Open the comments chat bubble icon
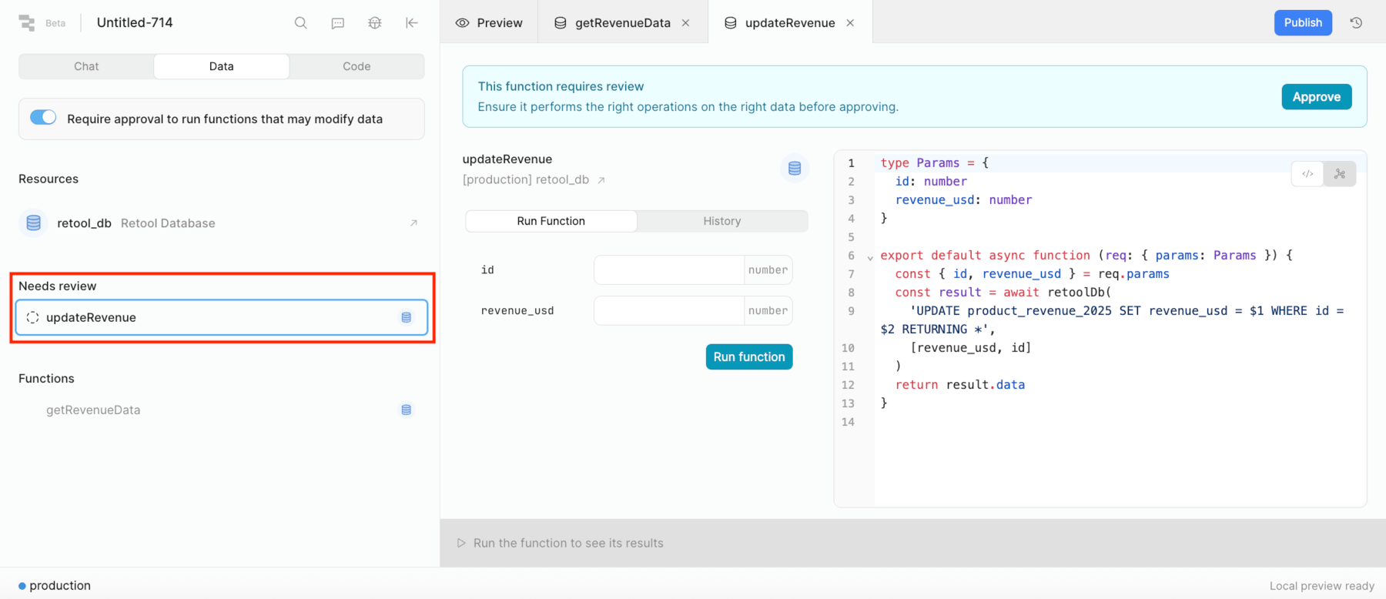The height and width of the screenshot is (599, 1386). pyautogui.click(x=338, y=23)
